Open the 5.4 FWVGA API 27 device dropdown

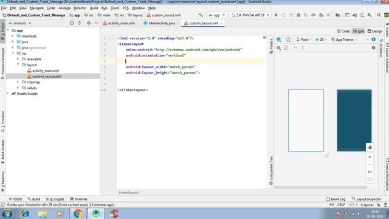[250, 15]
